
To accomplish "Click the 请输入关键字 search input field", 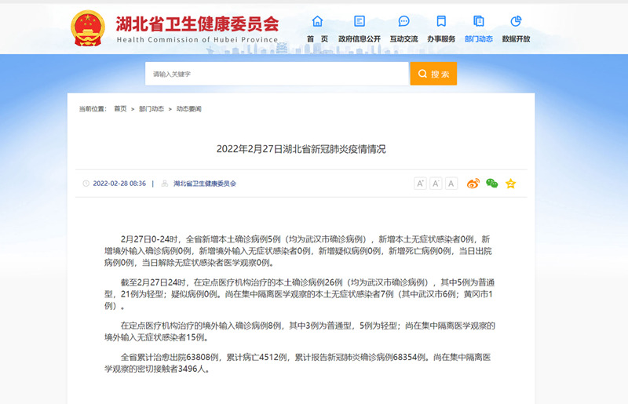I will coord(276,74).
